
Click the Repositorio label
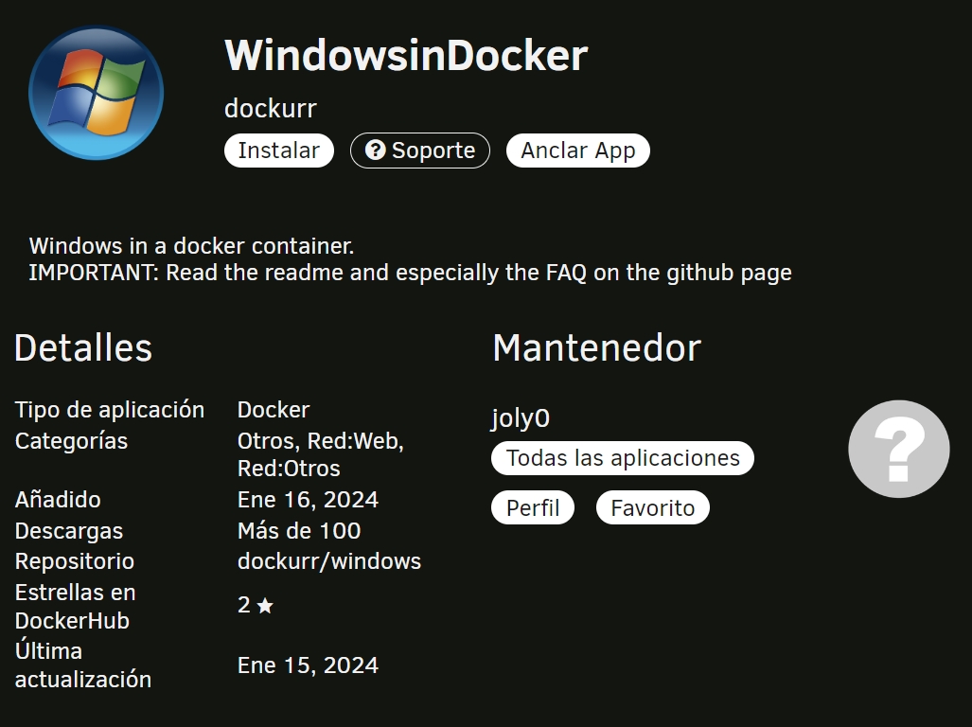[75, 561]
